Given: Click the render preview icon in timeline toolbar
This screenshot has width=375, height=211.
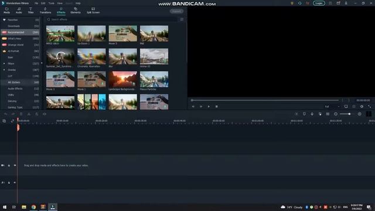Looking at the screenshot, I should click(296, 114).
